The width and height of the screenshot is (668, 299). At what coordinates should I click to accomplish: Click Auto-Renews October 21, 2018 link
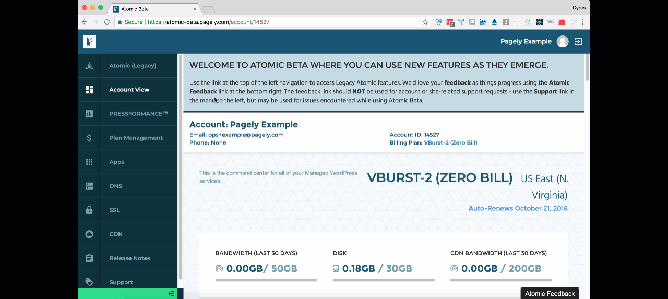pos(518,208)
